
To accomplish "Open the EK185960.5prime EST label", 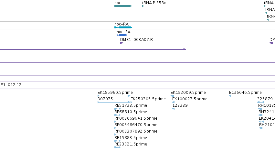I will click(x=115, y=93).
